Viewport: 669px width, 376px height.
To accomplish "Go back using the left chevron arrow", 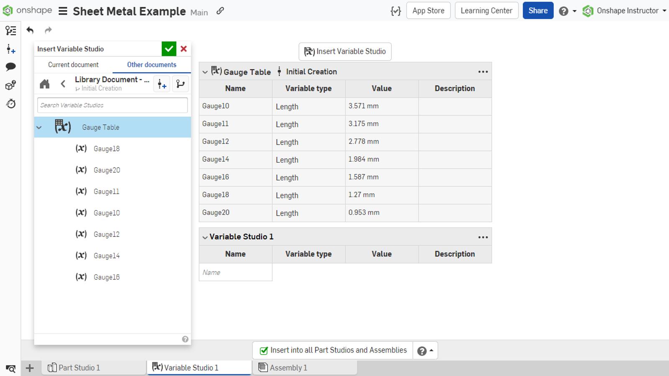I will pyautogui.click(x=63, y=84).
